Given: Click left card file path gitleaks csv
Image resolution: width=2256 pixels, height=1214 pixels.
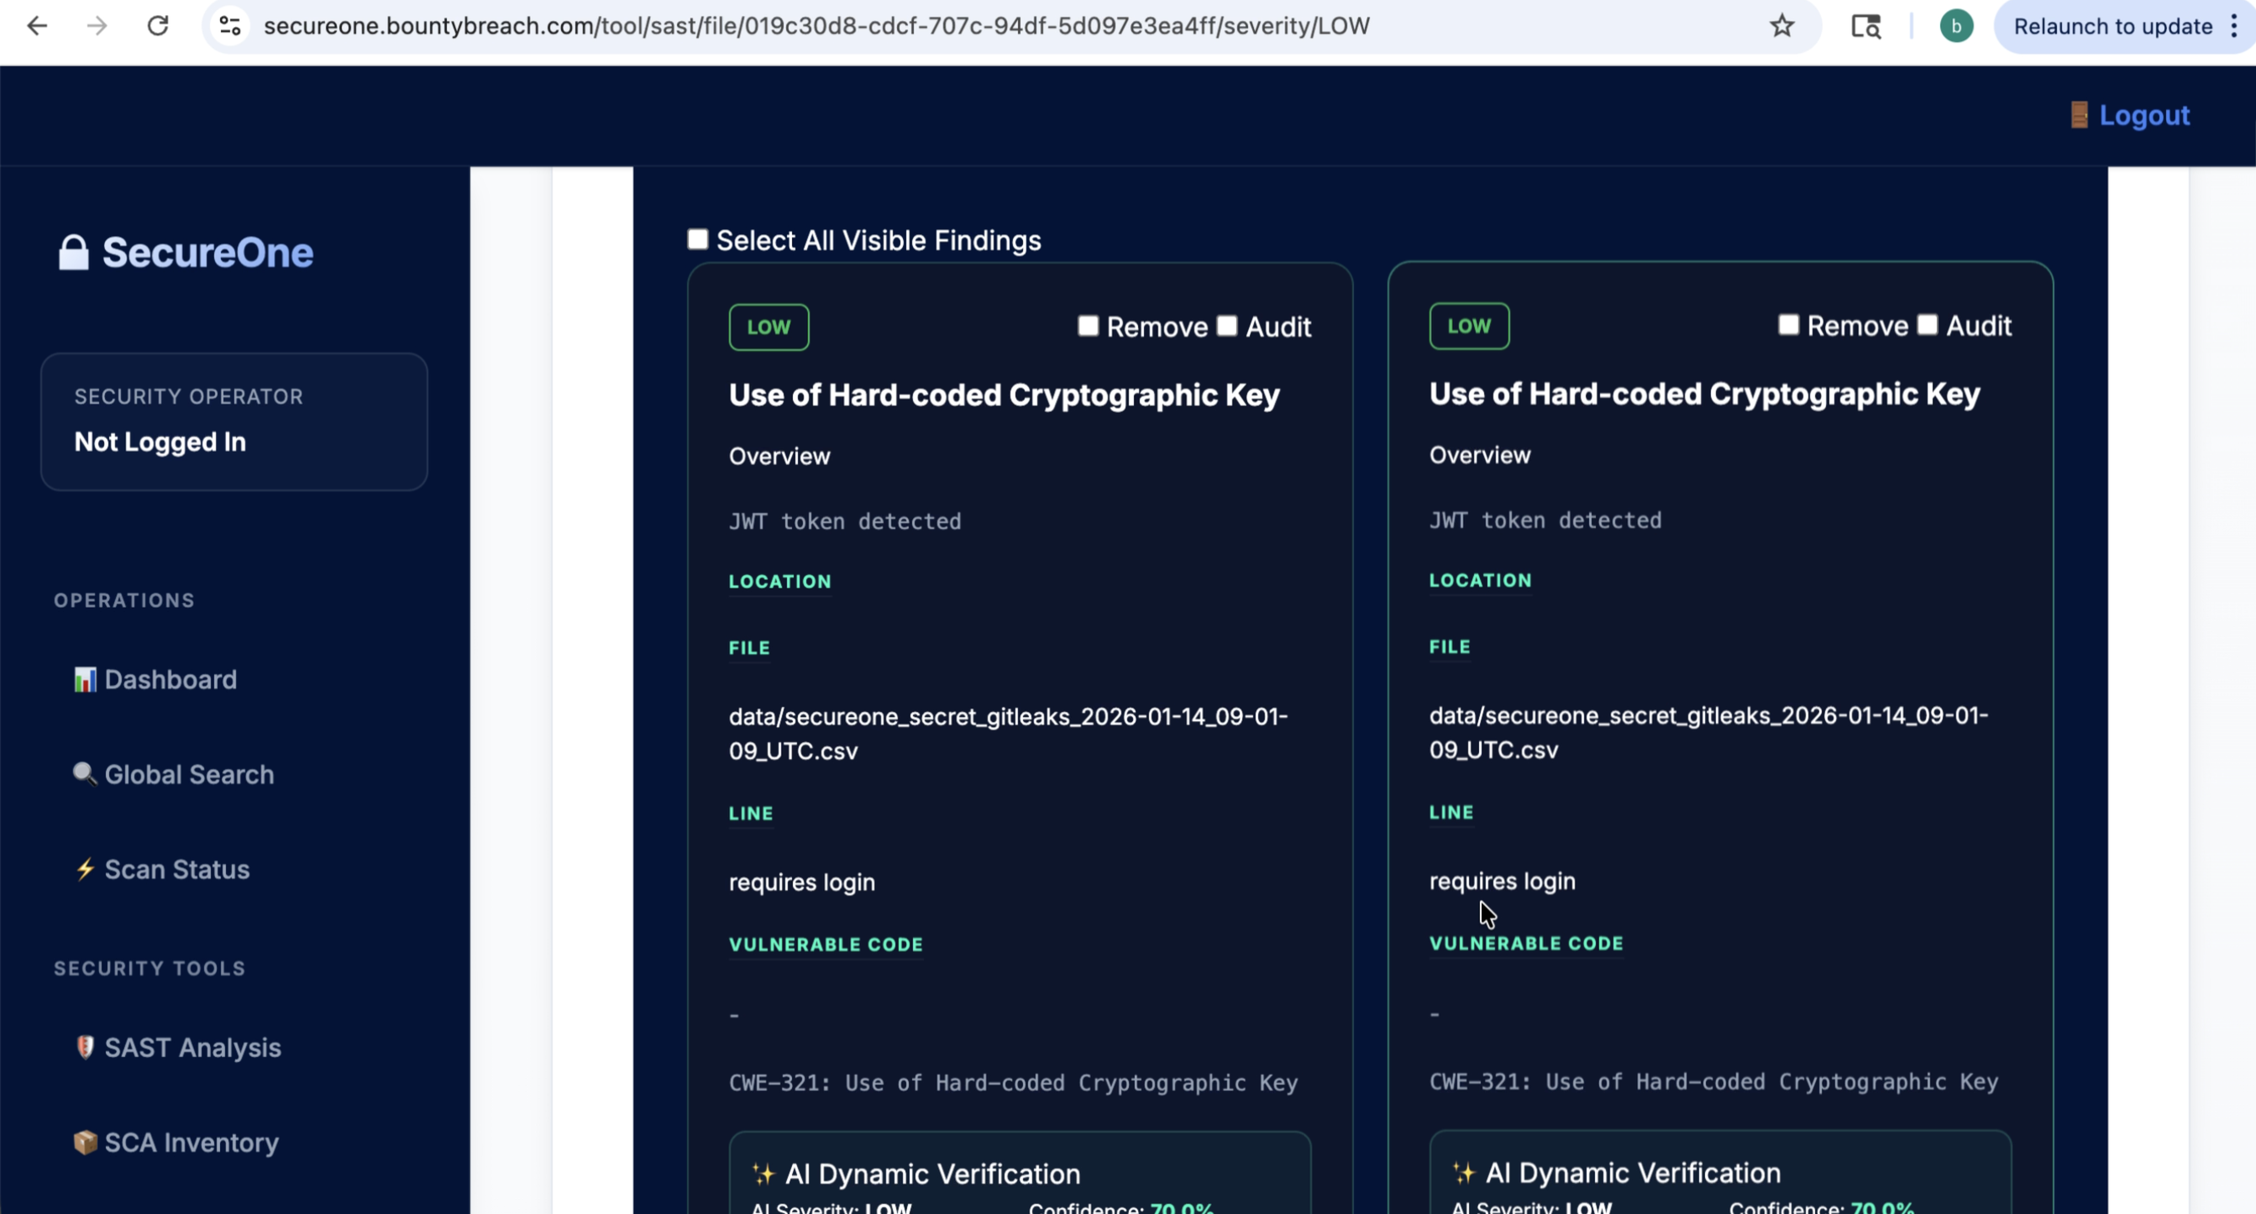Looking at the screenshot, I should 1008,734.
